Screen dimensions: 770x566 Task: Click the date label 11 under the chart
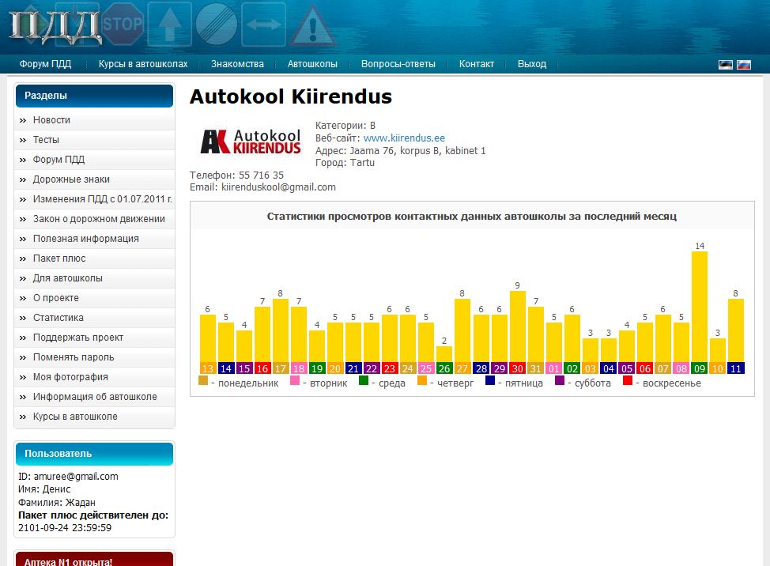(x=736, y=368)
